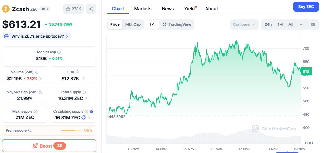
Task: Click the Profile score info icon
Action: coord(30,130)
